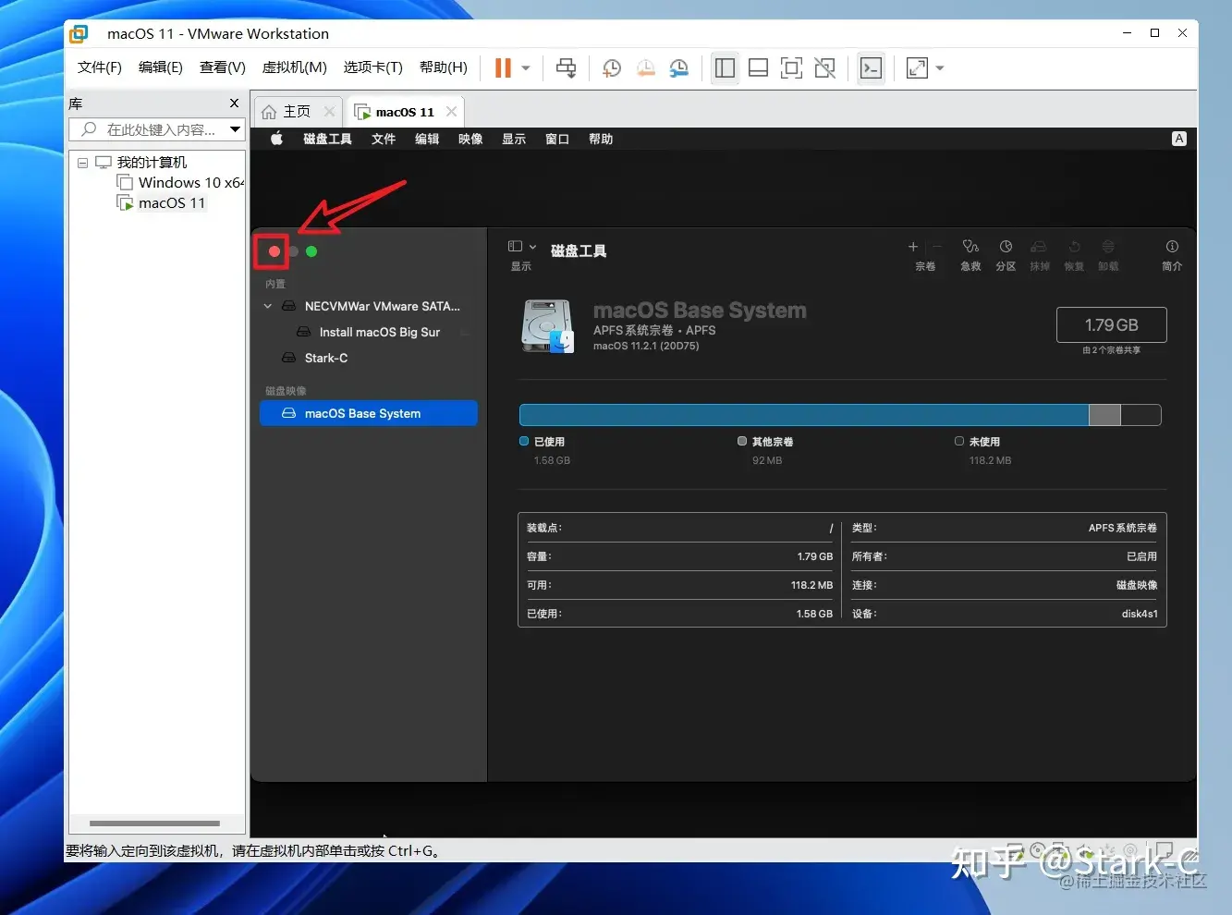The image size is (1232, 915).
Task: Close Disk Utility with the red button
Action: 274,251
